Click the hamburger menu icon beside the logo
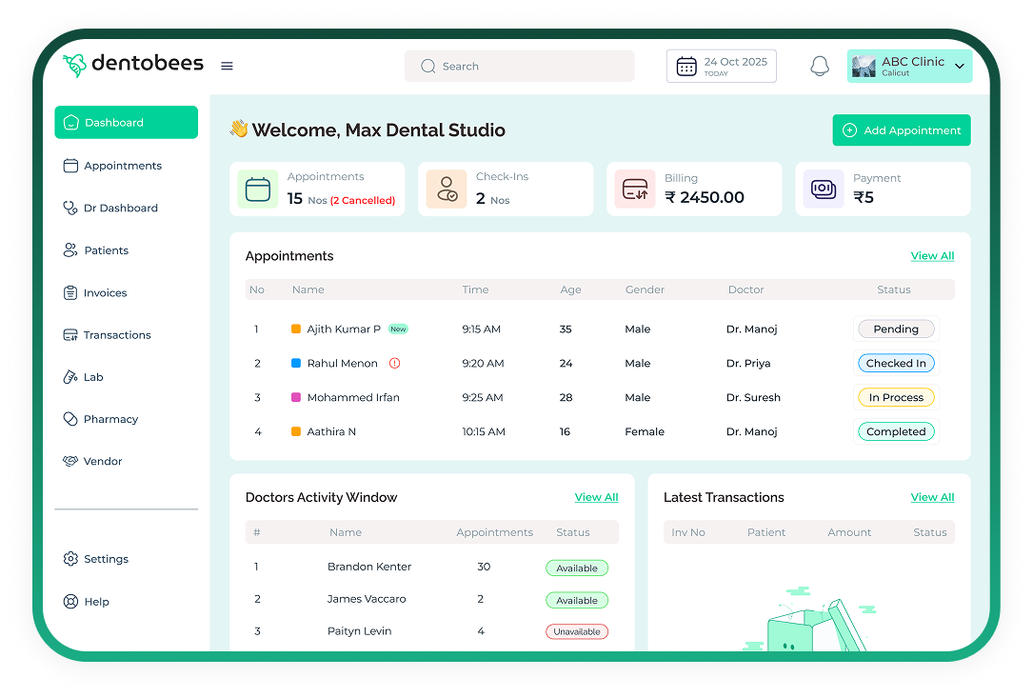Screen dimensions: 1033x698 227,67
